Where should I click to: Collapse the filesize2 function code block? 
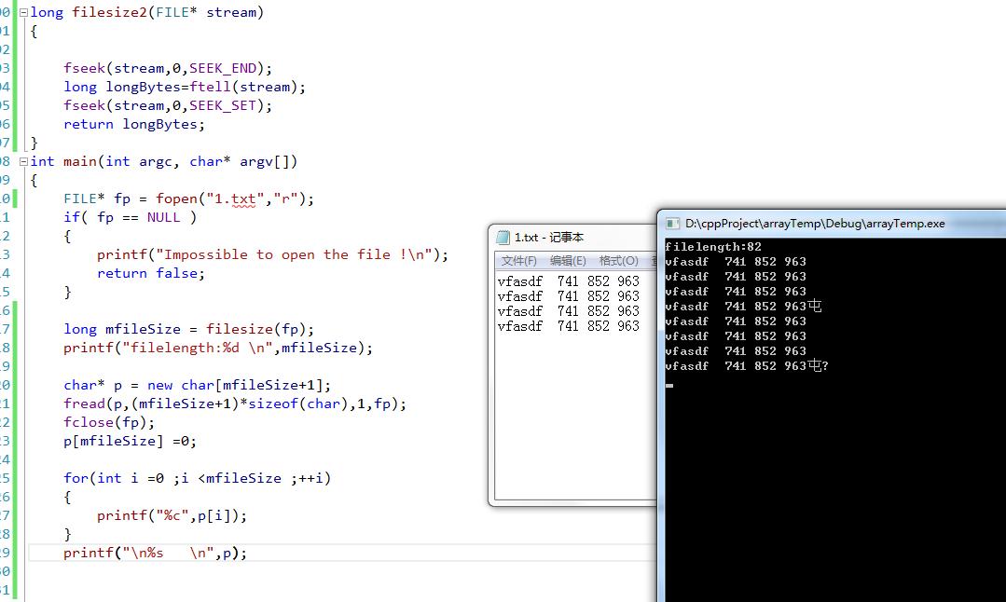[x=23, y=12]
